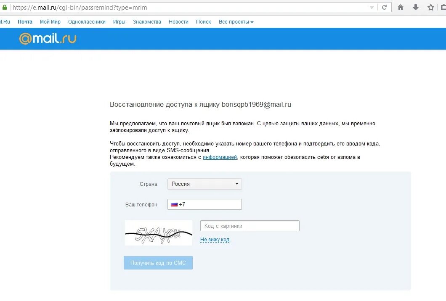Viewport: 446px width, 301px height.
Task: Expand Все проекты dropdown menu
Action: [236, 22]
